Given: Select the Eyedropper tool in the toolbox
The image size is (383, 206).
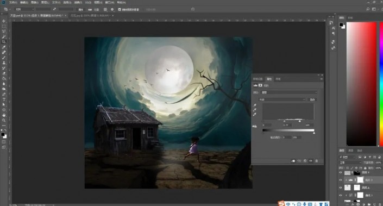Looking at the screenshot, I should 4,47.
